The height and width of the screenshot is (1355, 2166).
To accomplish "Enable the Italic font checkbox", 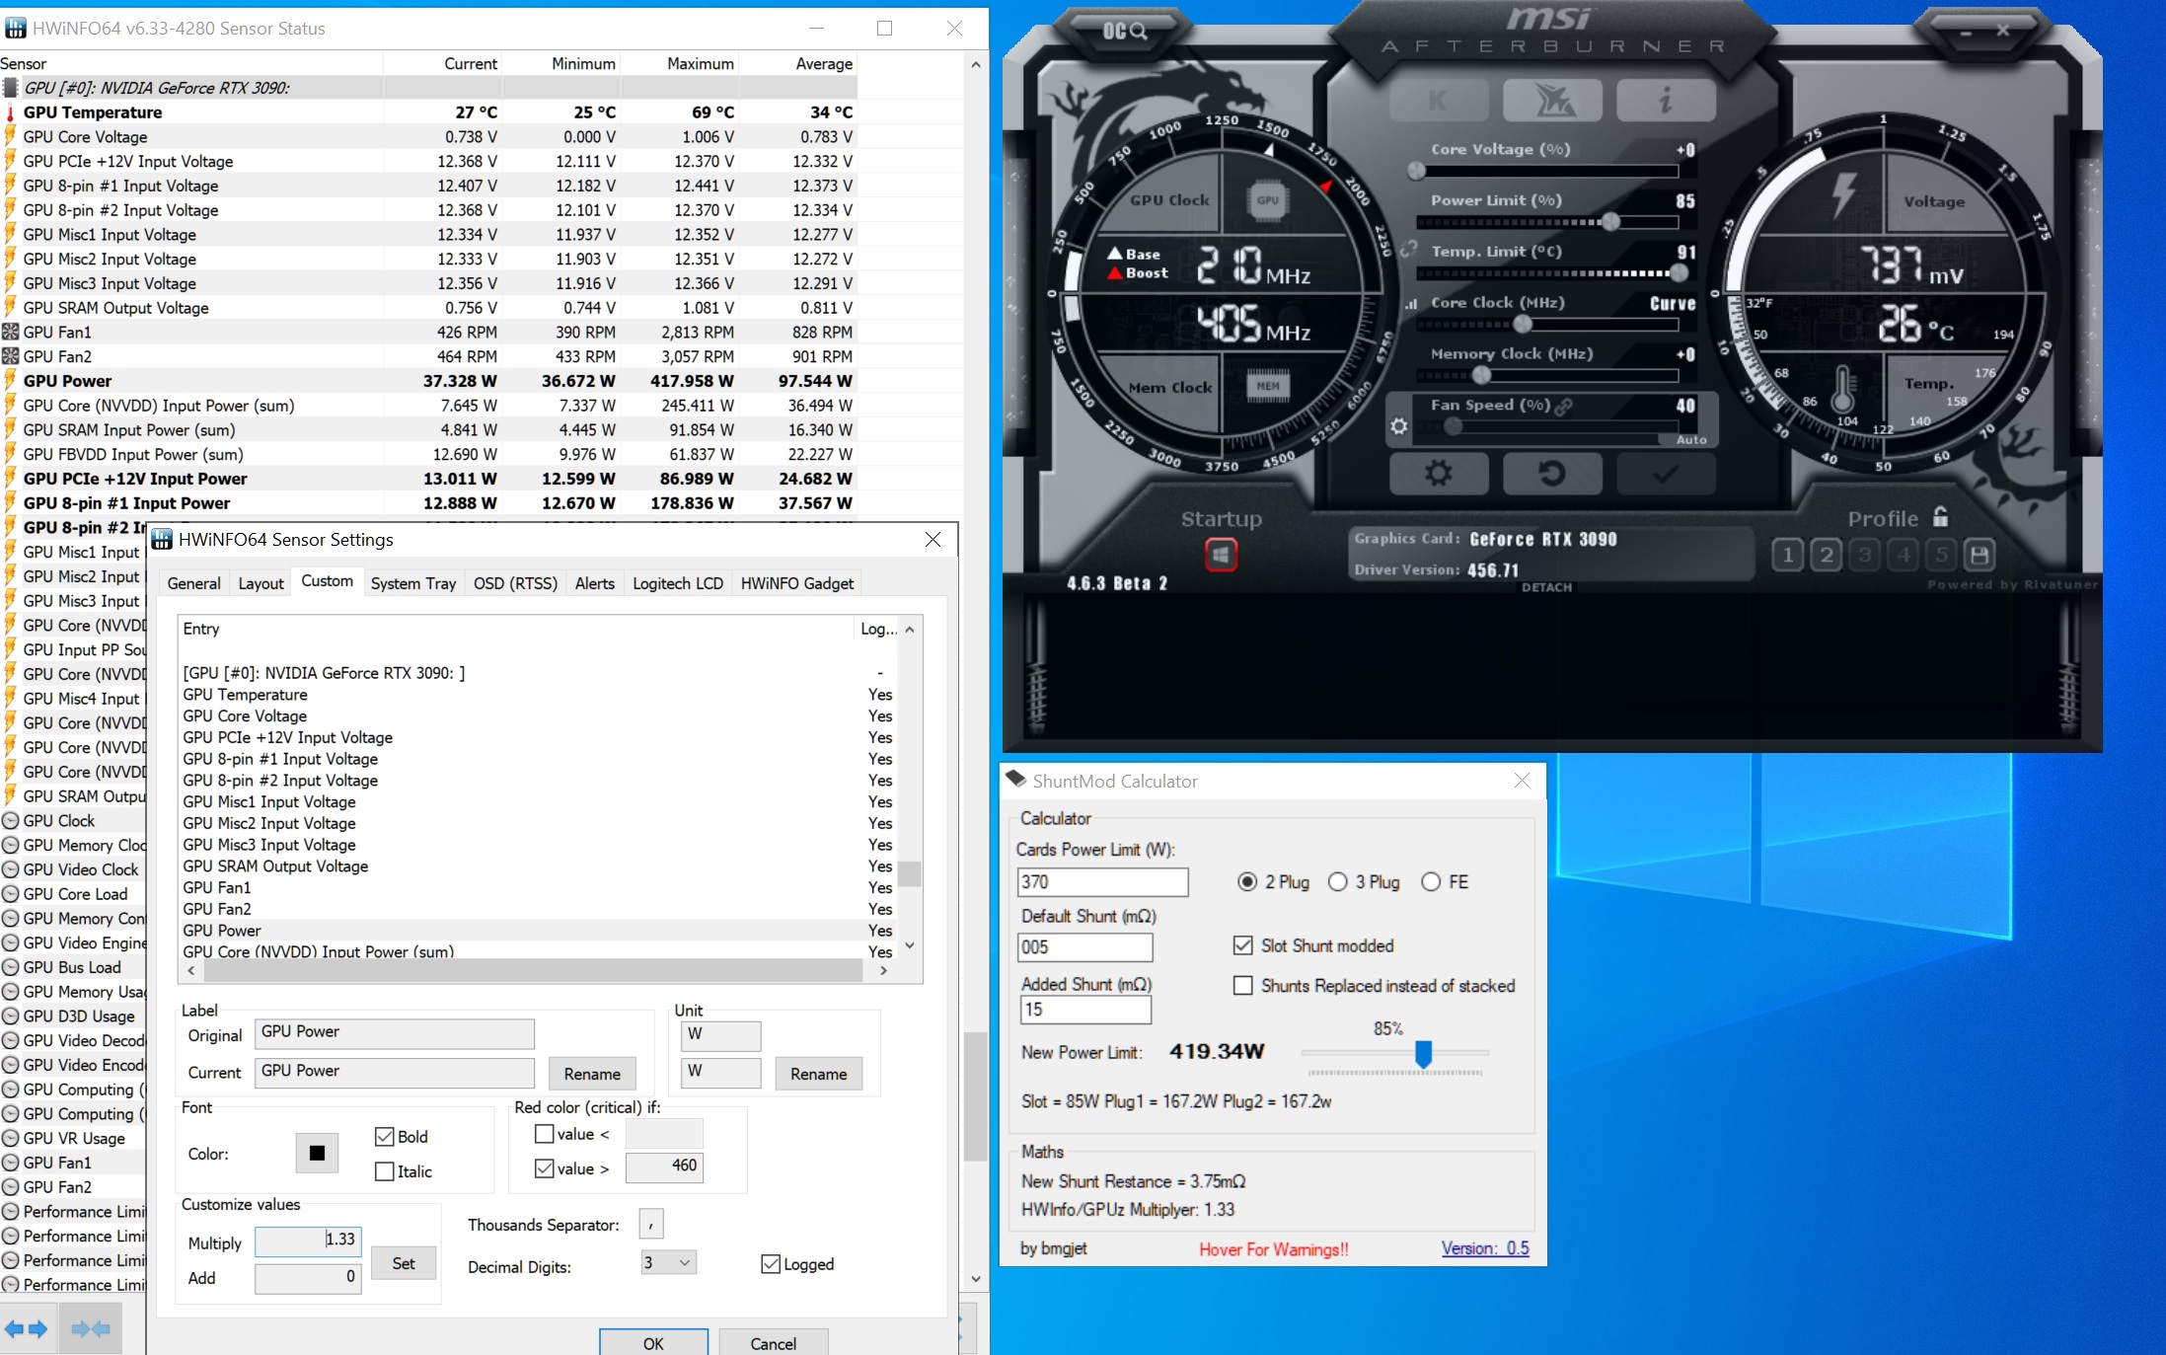I will tap(385, 1171).
